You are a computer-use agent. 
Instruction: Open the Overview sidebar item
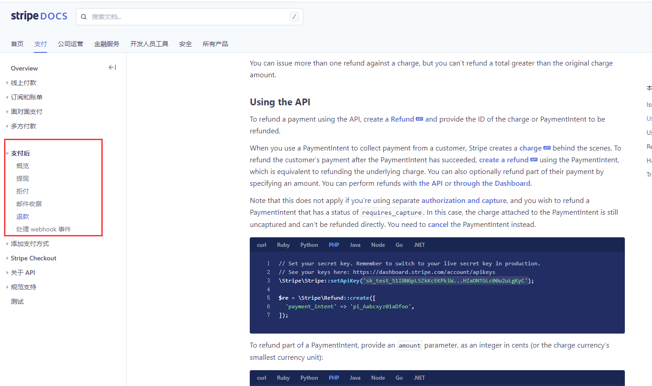[x=24, y=68]
